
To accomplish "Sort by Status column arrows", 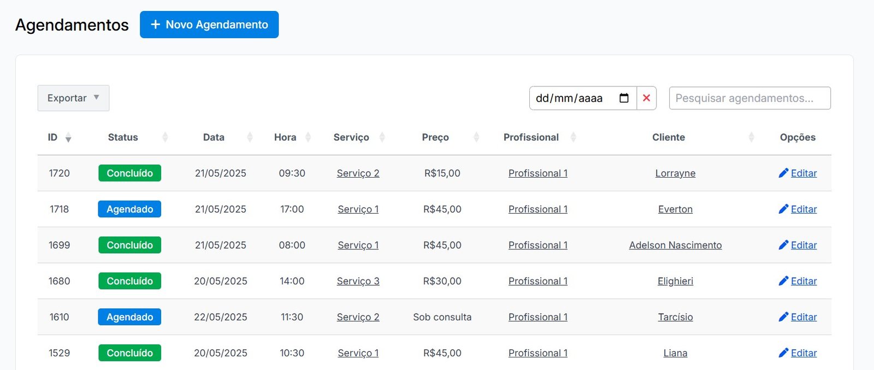I will click(x=165, y=138).
